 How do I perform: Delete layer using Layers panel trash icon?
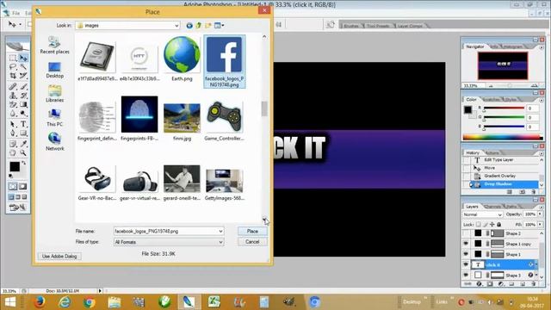(534, 283)
